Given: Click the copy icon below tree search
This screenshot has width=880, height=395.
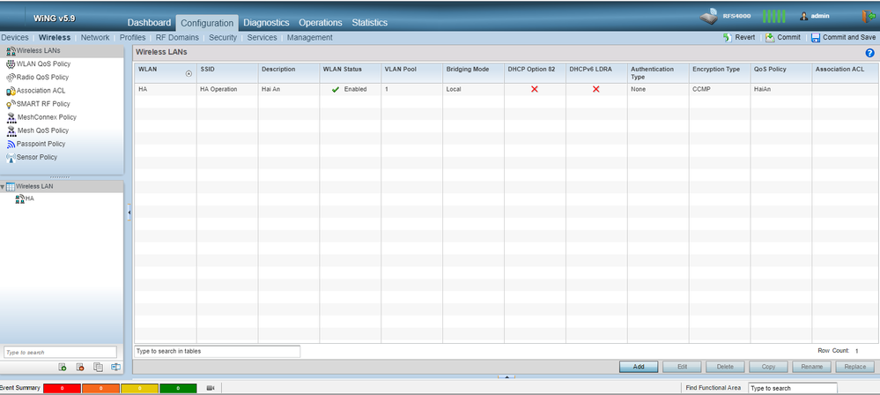Looking at the screenshot, I should (x=98, y=367).
